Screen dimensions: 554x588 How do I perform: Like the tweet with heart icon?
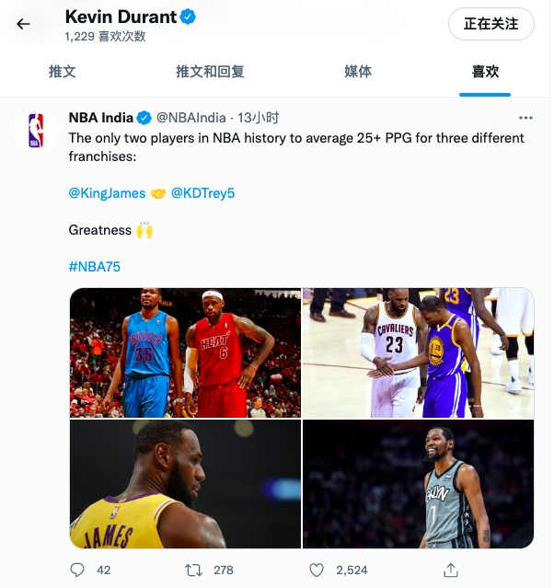(x=317, y=570)
